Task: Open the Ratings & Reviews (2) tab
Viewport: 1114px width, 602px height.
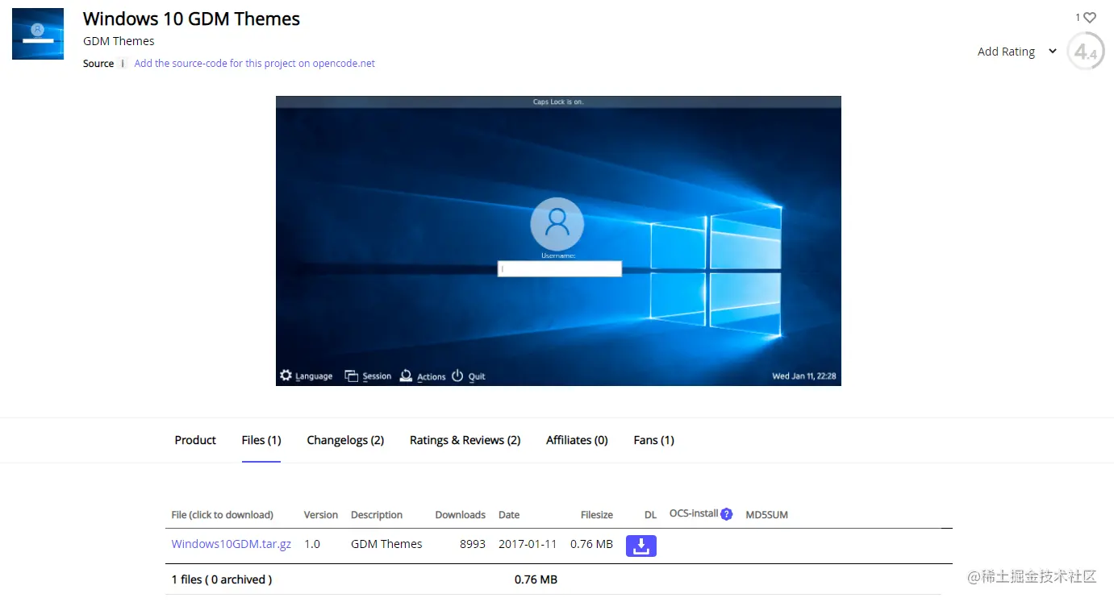Action: [465, 440]
